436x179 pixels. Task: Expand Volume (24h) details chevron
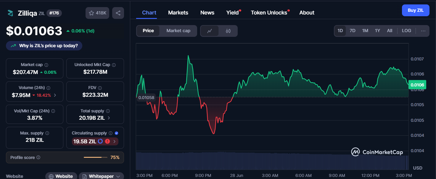(55, 95)
